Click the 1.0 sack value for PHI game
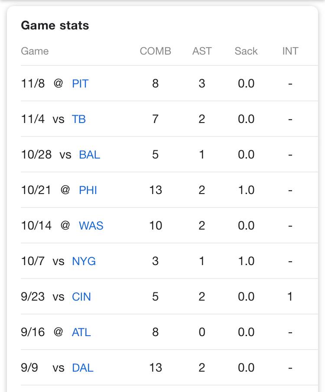The image size is (325, 392). coord(246,190)
